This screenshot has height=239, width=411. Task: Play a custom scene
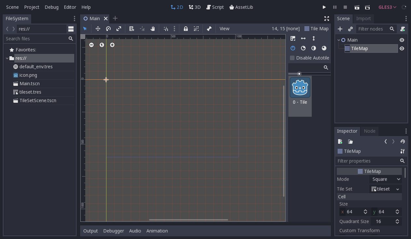[367, 7]
